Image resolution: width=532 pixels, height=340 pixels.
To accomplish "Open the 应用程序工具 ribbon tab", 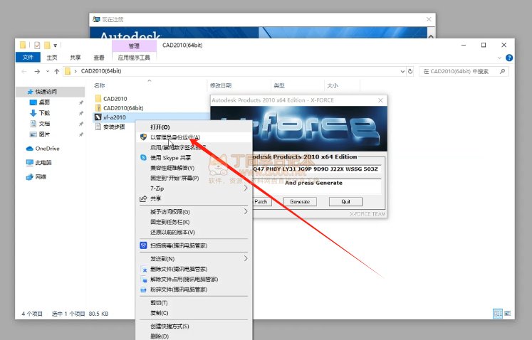I will coord(134,58).
